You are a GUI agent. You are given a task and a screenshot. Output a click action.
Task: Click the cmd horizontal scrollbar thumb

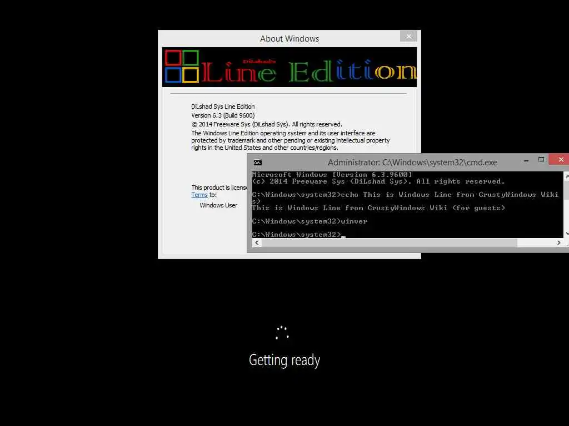390,243
